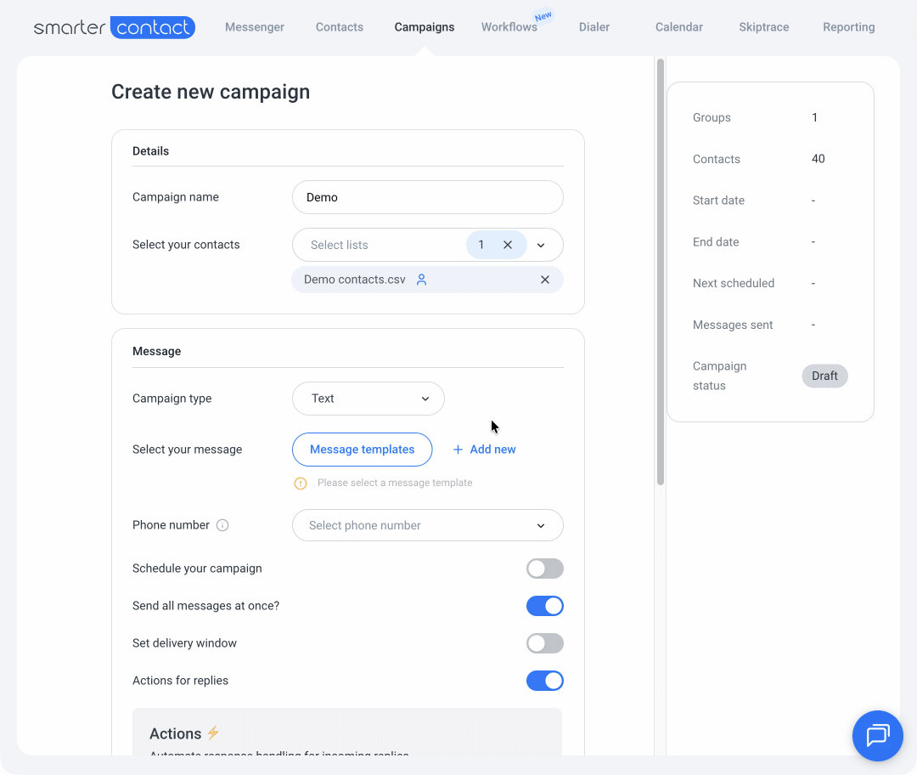917x775 pixels.
Task: Disable Send all messages at once
Action: click(x=544, y=606)
